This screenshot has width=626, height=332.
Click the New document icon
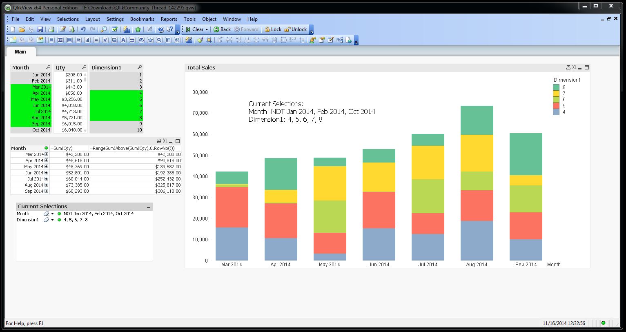click(13, 29)
